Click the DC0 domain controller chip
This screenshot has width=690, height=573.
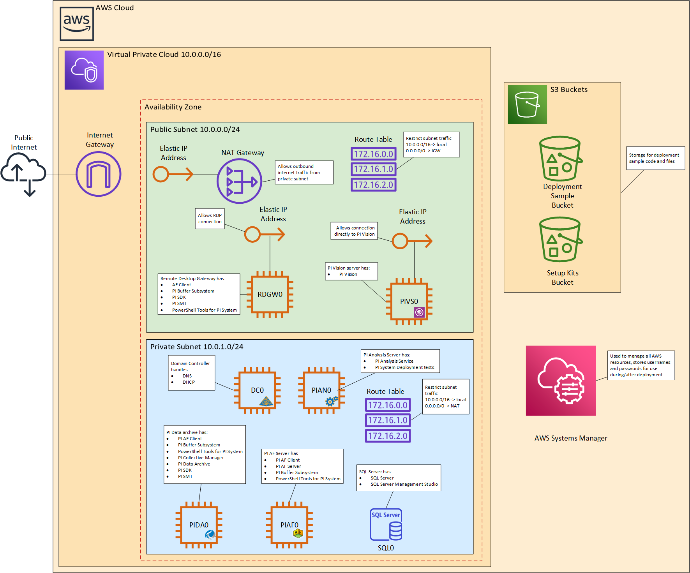pyautogui.click(x=257, y=390)
